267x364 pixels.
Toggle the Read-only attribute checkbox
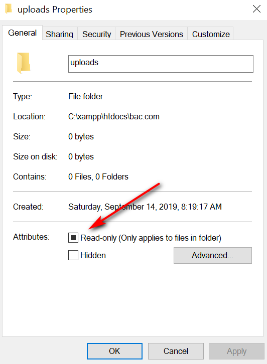pyautogui.click(x=73, y=238)
